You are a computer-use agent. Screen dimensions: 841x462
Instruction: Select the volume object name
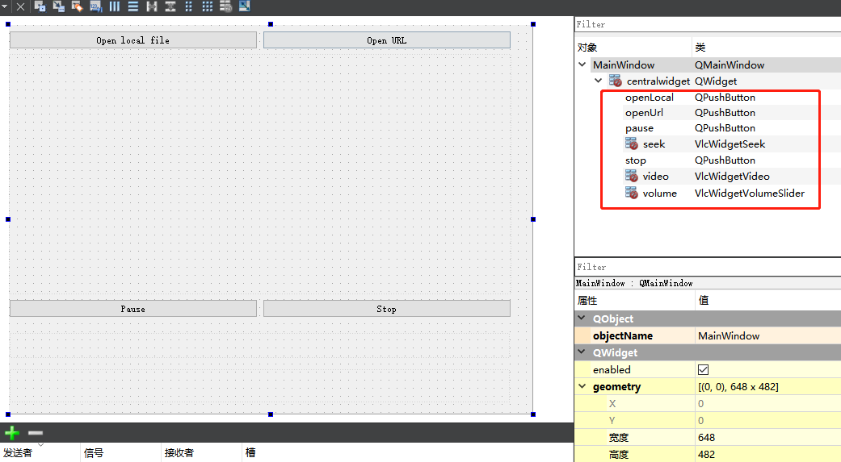tap(660, 194)
